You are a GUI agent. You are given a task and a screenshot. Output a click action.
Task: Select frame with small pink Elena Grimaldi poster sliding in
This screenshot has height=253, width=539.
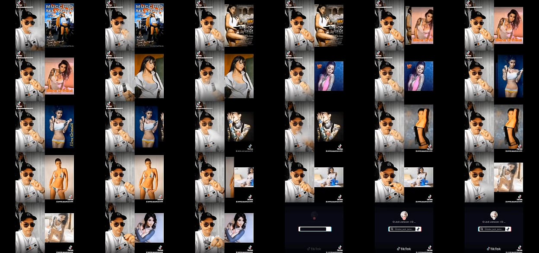click(404, 25)
